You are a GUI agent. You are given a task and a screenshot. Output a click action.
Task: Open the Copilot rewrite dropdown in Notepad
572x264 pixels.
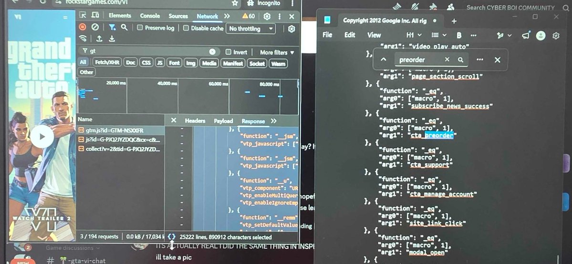point(504,35)
